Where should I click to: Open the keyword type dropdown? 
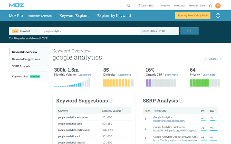click(x=25, y=31)
